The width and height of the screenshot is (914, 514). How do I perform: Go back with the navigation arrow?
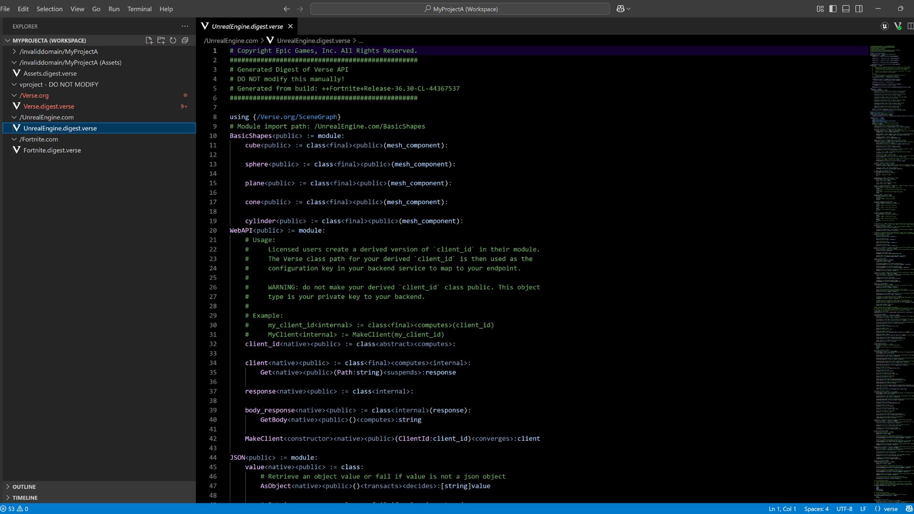(x=287, y=9)
